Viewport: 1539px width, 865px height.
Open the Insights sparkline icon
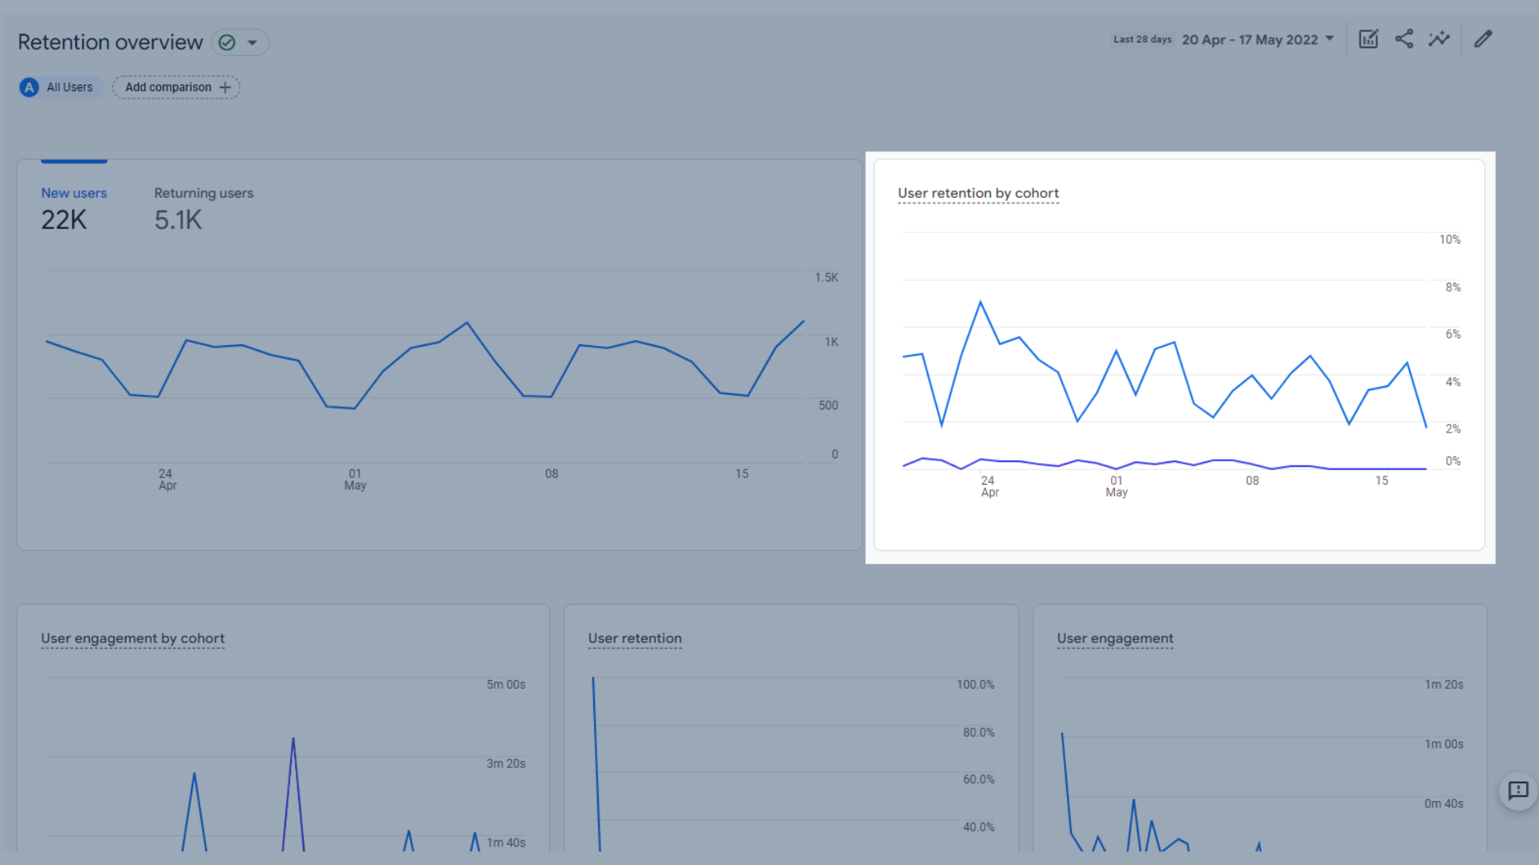pos(1439,39)
